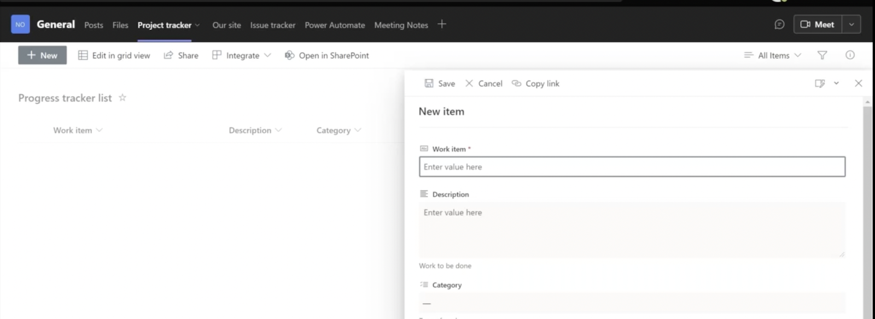Screen dimensions: 875x319
Task: Open the All Items view dropdown
Action: coord(773,55)
